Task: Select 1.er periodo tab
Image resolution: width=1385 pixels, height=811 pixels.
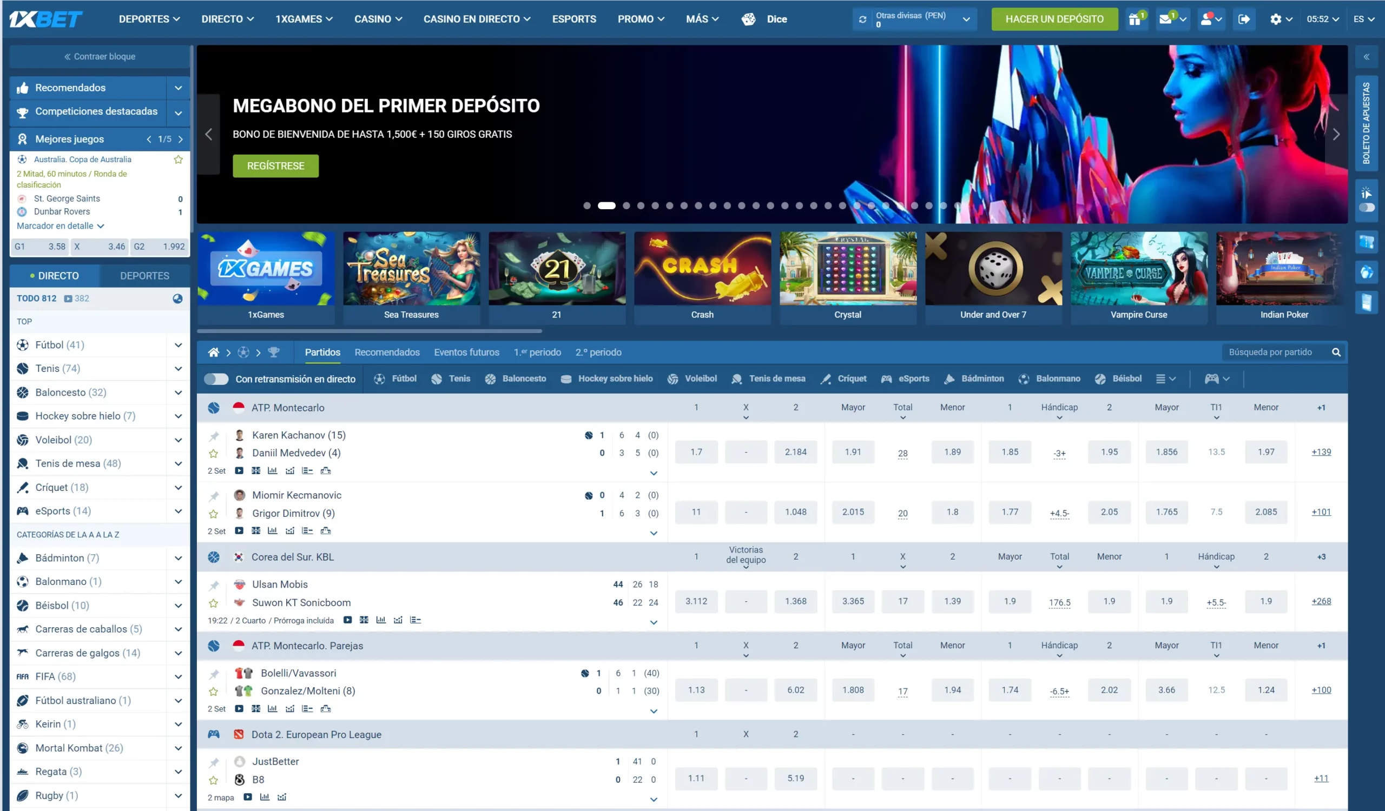Action: (x=537, y=353)
